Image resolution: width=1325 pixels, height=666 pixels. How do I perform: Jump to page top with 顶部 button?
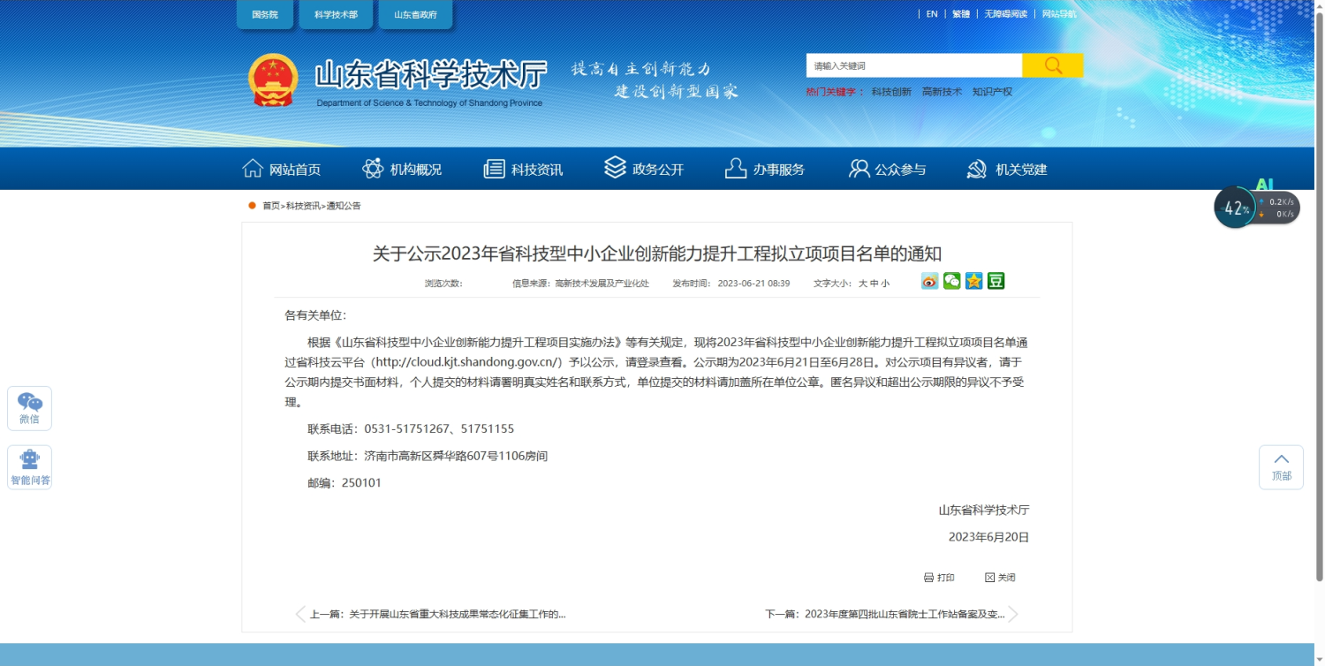1281,466
